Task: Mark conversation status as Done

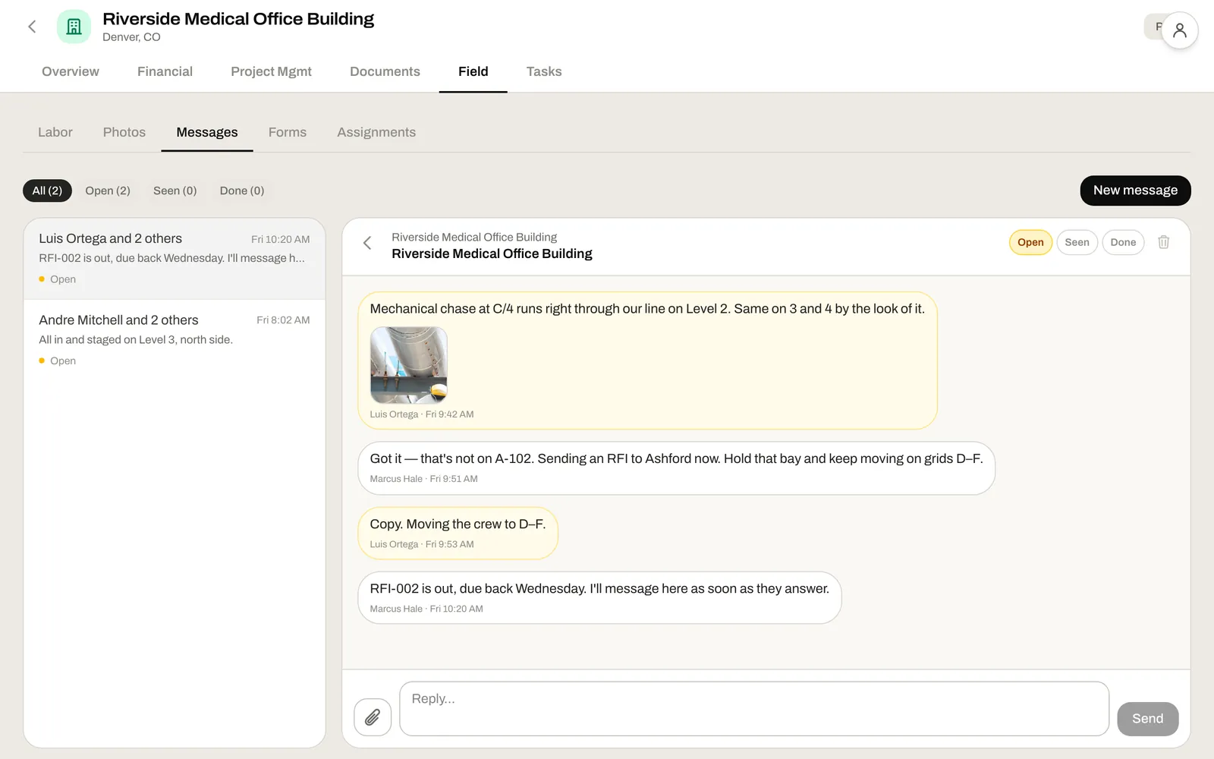Action: click(x=1123, y=242)
